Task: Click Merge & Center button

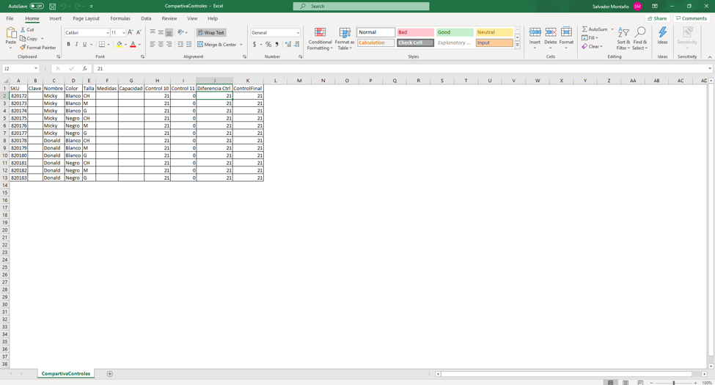Action: point(217,45)
